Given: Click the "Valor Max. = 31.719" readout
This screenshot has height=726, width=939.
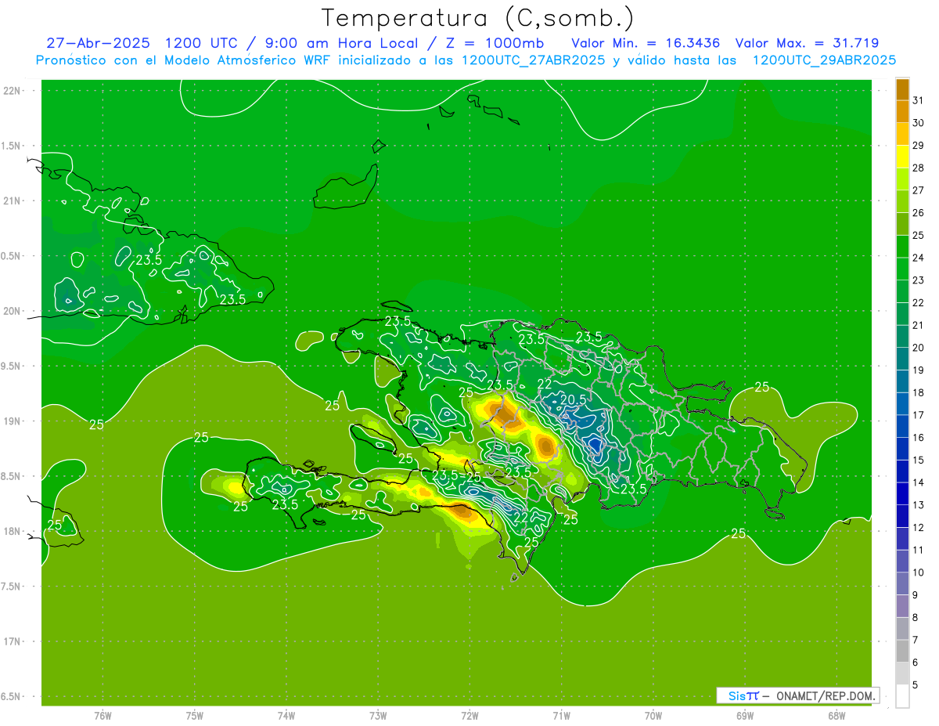Looking at the screenshot, I should click(x=808, y=43).
